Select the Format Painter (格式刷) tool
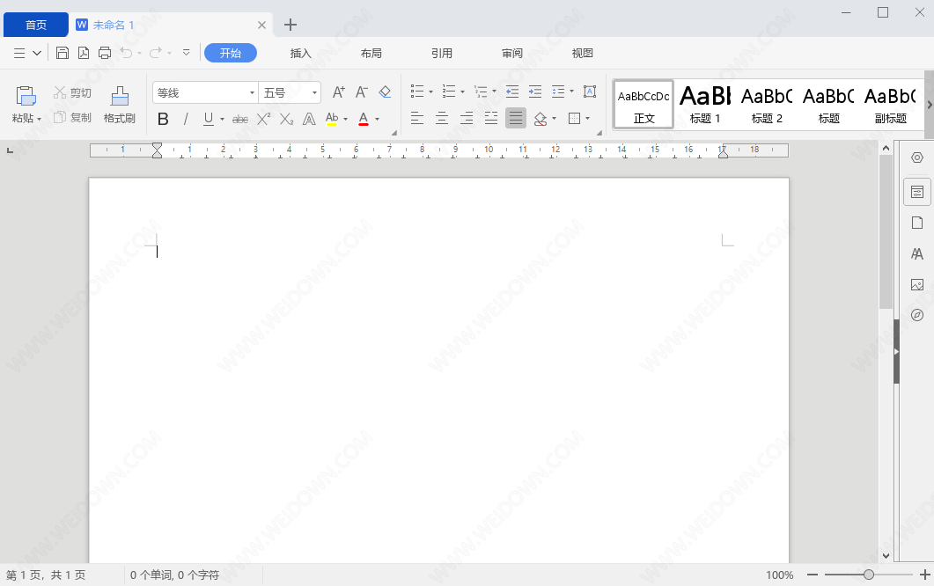This screenshot has width=934, height=586. click(120, 104)
